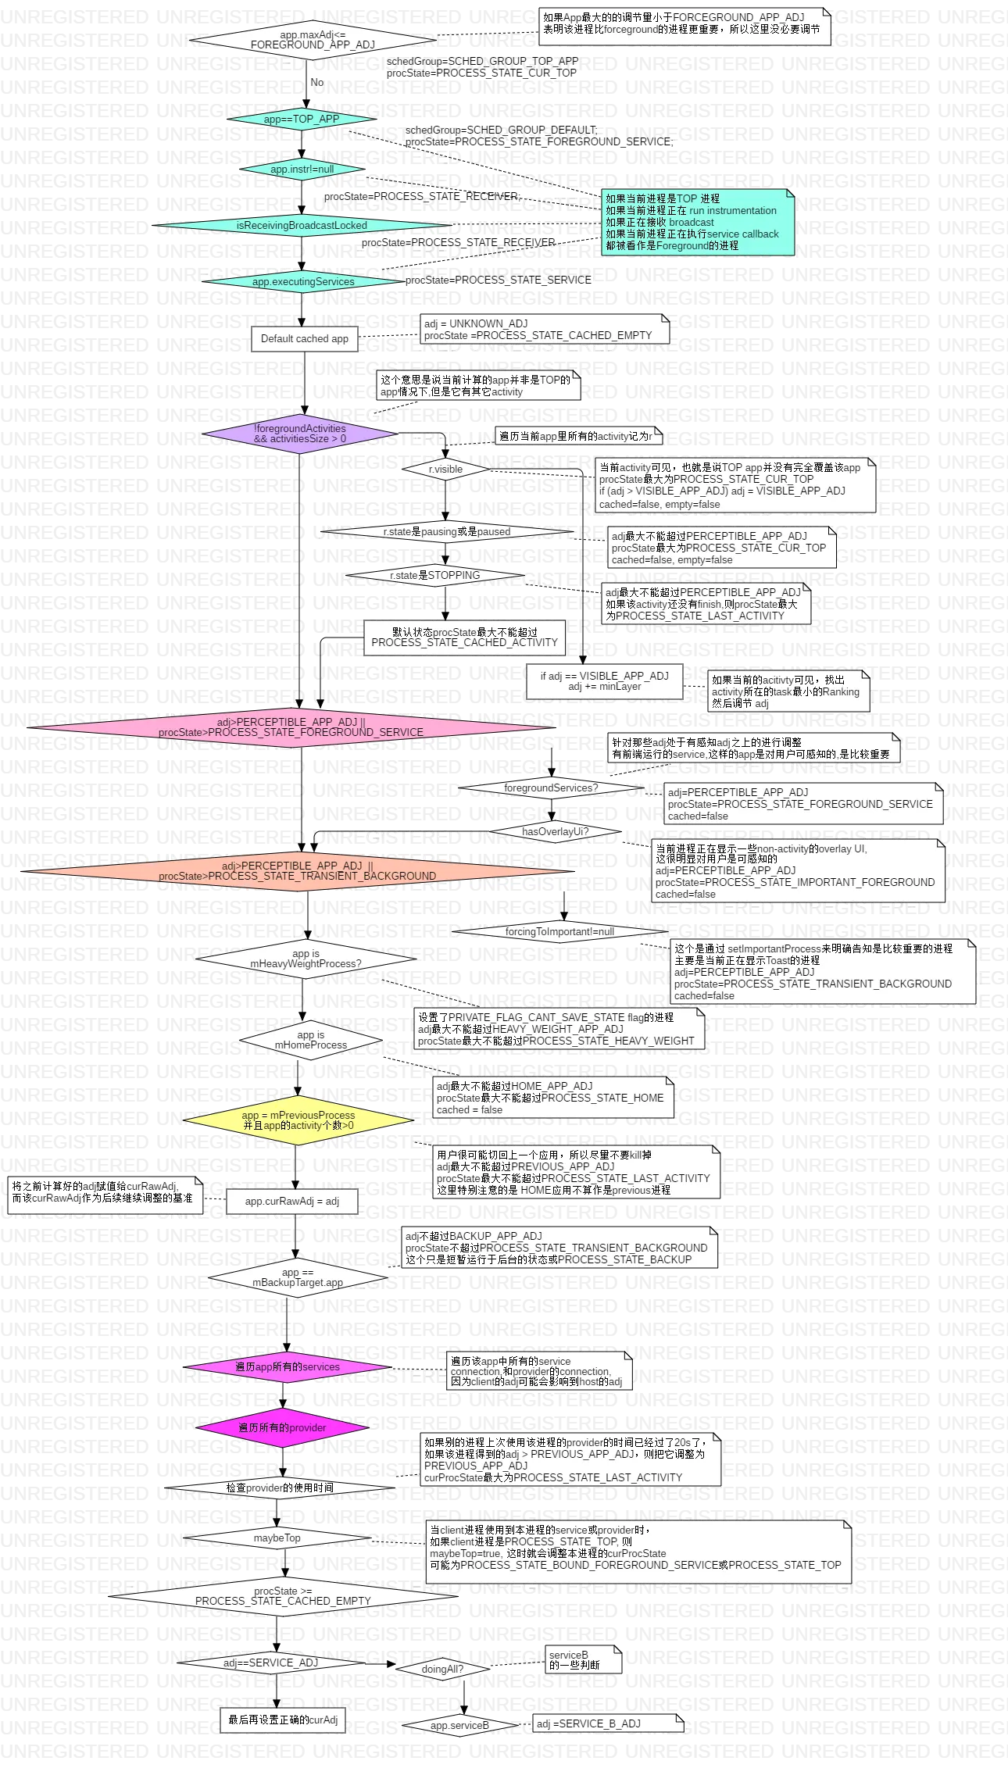Click the isReceivingBroadcastLocked diamond
Image resolution: width=1008 pixels, height=1768 pixels.
pyautogui.click(x=302, y=226)
